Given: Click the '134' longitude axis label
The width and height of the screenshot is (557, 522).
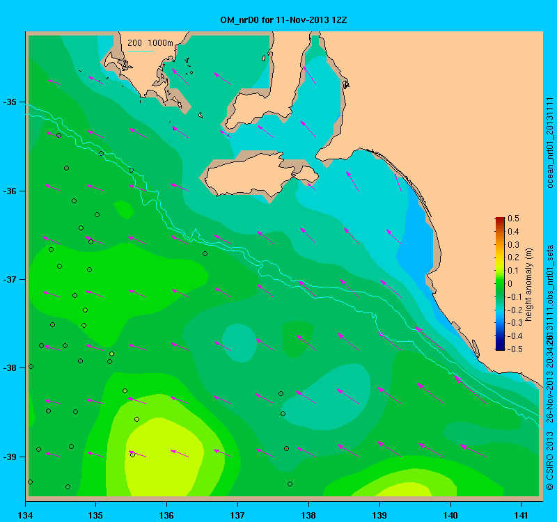Looking at the screenshot, I should [25, 515].
